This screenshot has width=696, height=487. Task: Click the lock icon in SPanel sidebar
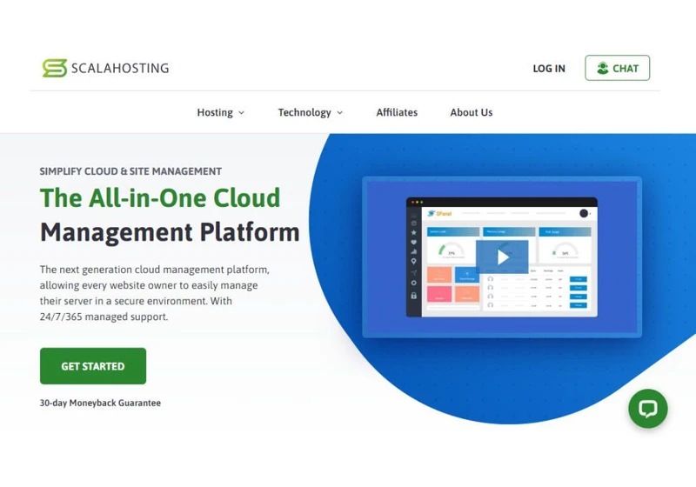[x=414, y=296]
